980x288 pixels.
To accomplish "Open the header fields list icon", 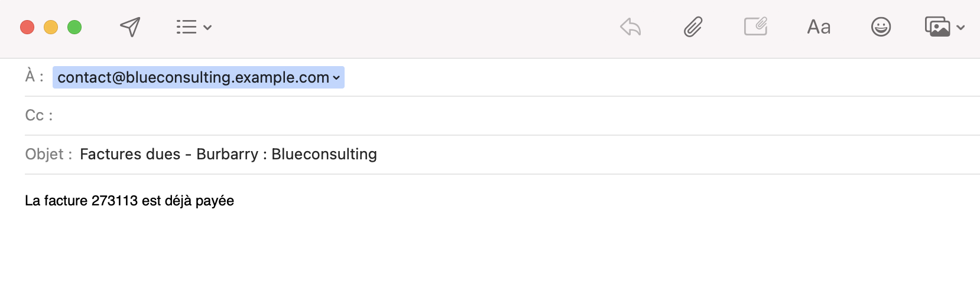I will pyautogui.click(x=186, y=27).
